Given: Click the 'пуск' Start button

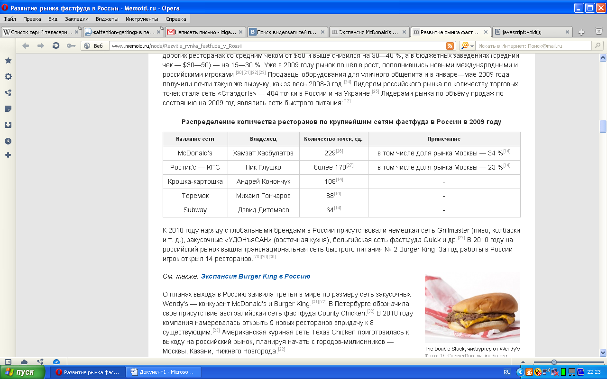Looking at the screenshot, I should [x=23, y=372].
